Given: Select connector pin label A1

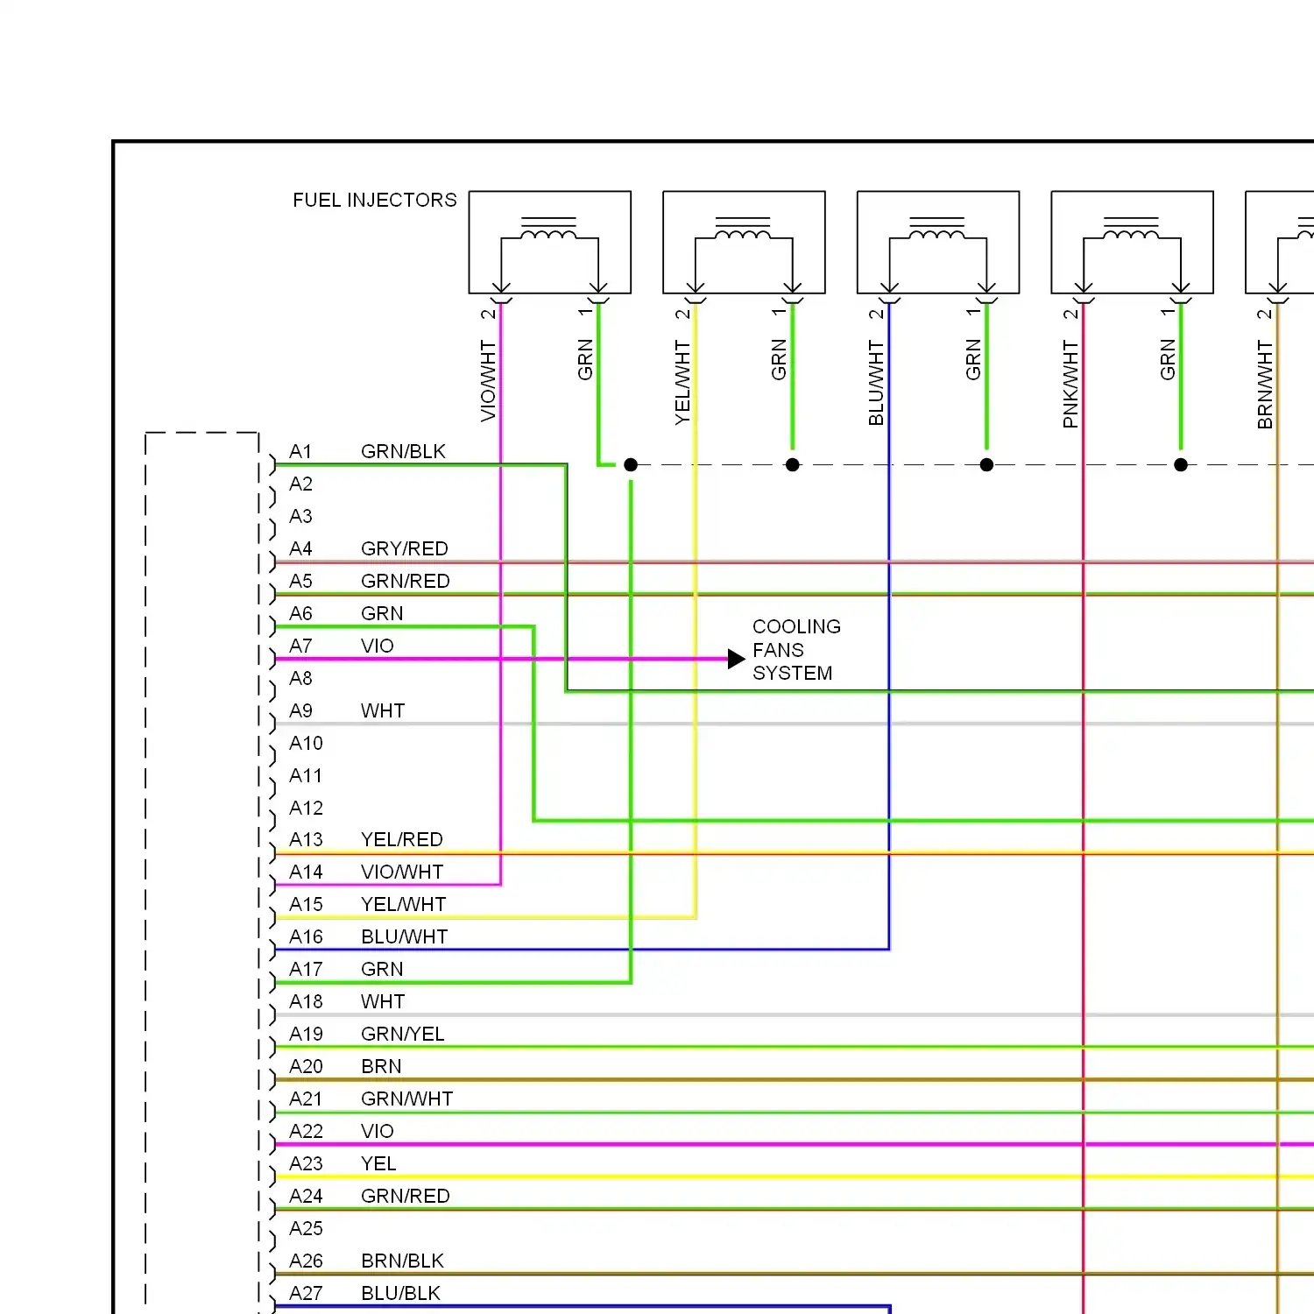Looking at the screenshot, I should 300,452.
